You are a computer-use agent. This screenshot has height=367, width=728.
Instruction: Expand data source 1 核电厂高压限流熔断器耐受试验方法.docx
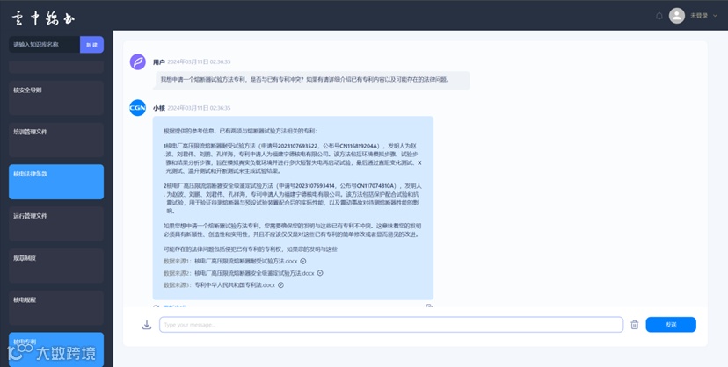click(303, 262)
